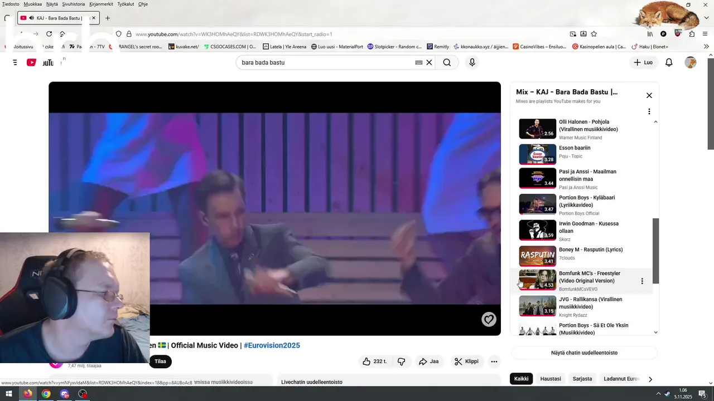
Task: Click in the YouTube search field
Action: pyautogui.click(x=326, y=62)
